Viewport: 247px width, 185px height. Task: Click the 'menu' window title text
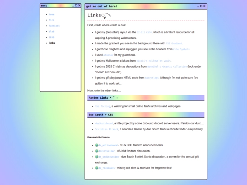[44, 5]
